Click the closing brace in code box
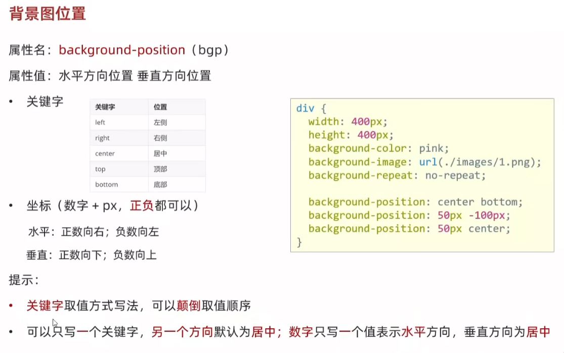 pos(299,242)
